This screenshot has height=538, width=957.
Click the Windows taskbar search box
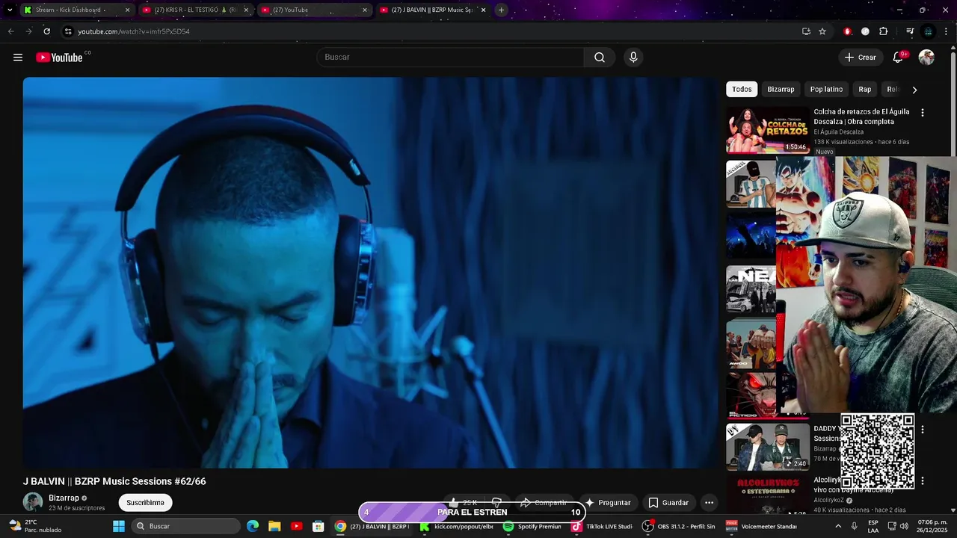[186, 526]
